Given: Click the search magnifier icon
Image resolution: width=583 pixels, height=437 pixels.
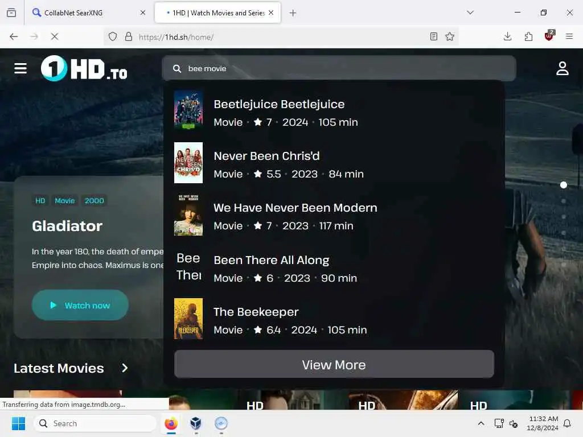Looking at the screenshot, I should click(177, 69).
